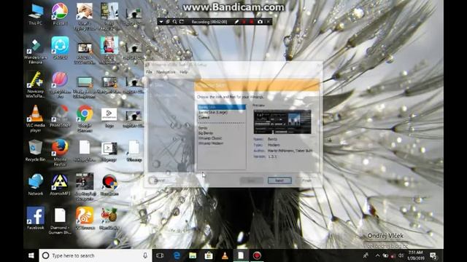Open VLC media player desktop shortcut
This screenshot has width=467, height=262.
[x=36, y=119]
